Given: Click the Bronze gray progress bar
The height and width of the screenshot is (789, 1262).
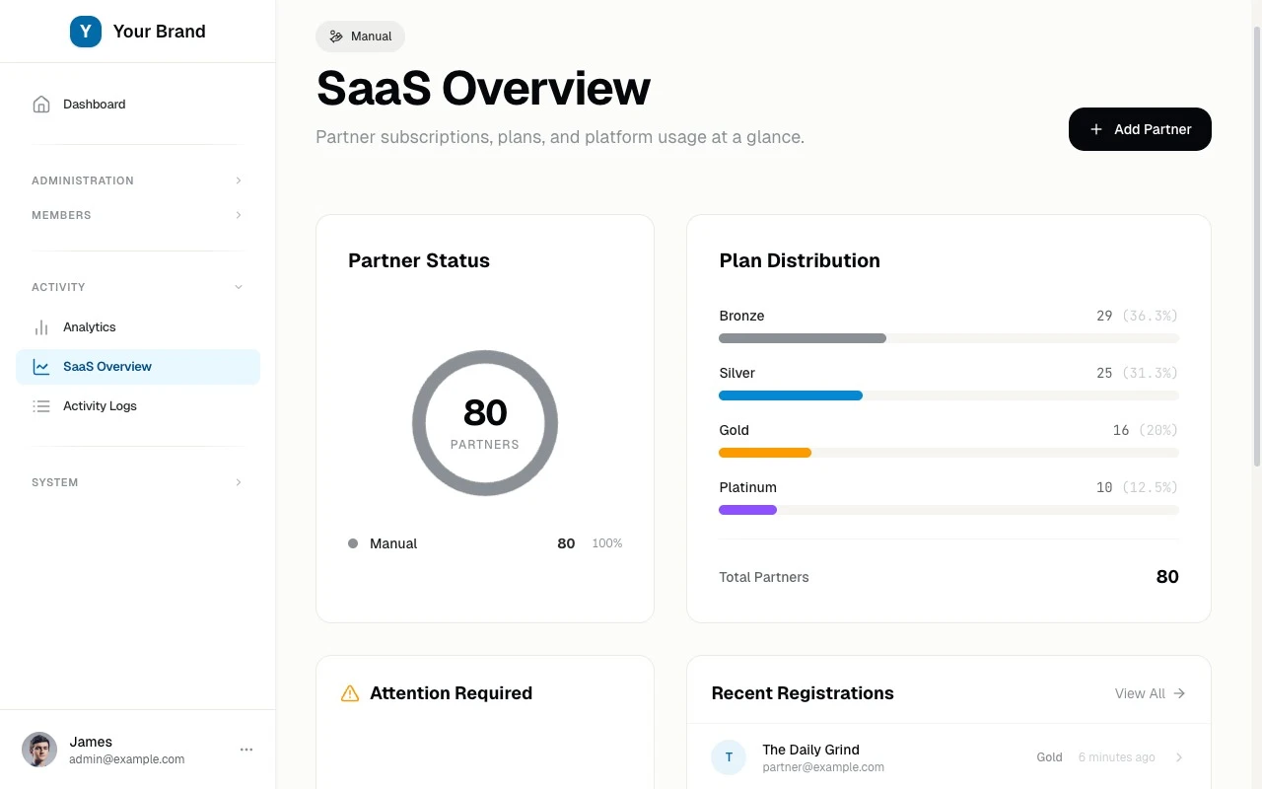Looking at the screenshot, I should click(x=803, y=338).
